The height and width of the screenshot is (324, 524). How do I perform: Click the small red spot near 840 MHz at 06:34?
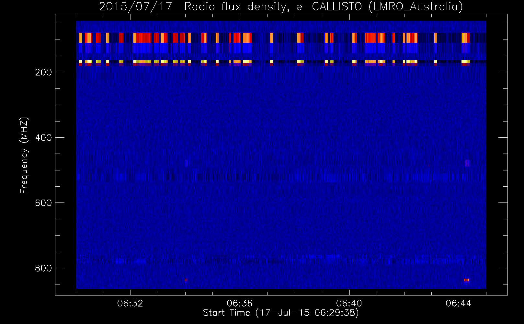pyautogui.click(x=186, y=280)
